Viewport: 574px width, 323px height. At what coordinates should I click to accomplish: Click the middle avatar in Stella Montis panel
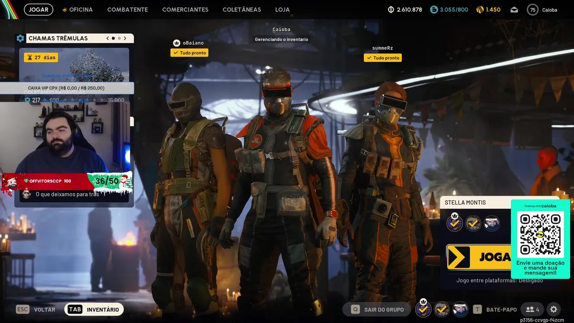tap(473, 223)
